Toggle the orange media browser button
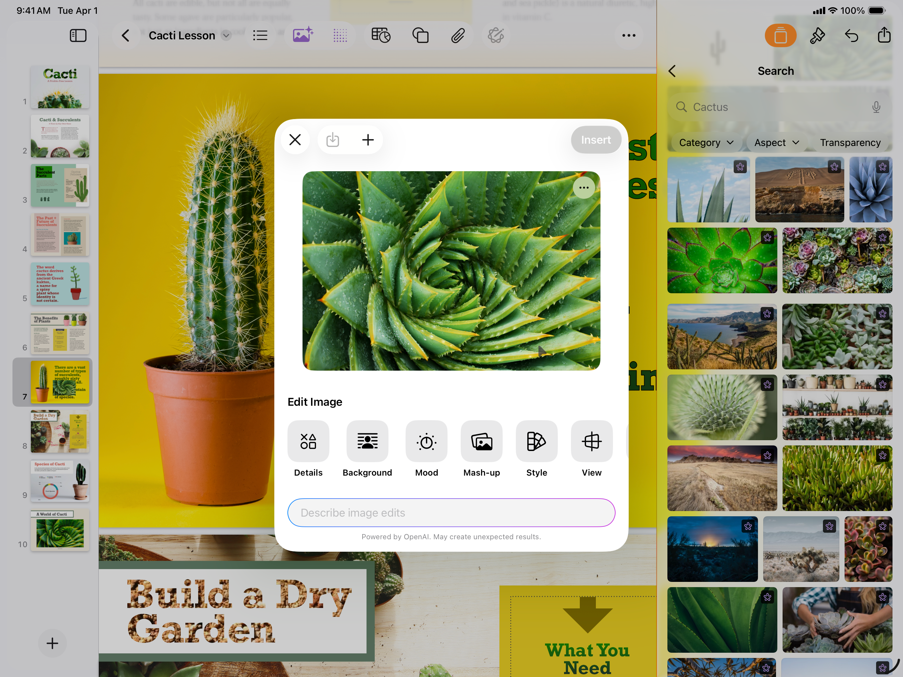 780,35
